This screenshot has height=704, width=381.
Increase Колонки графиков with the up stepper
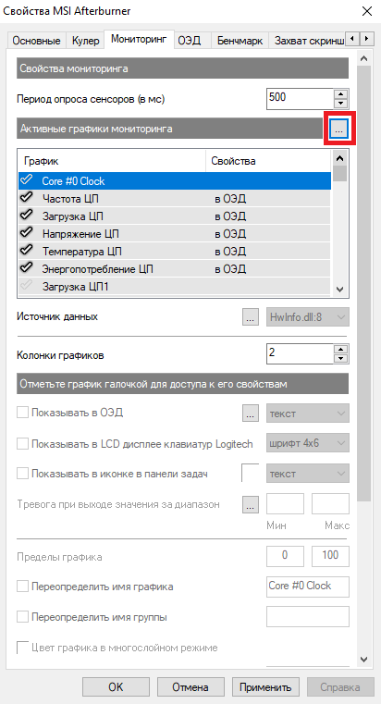click(342, 349)
